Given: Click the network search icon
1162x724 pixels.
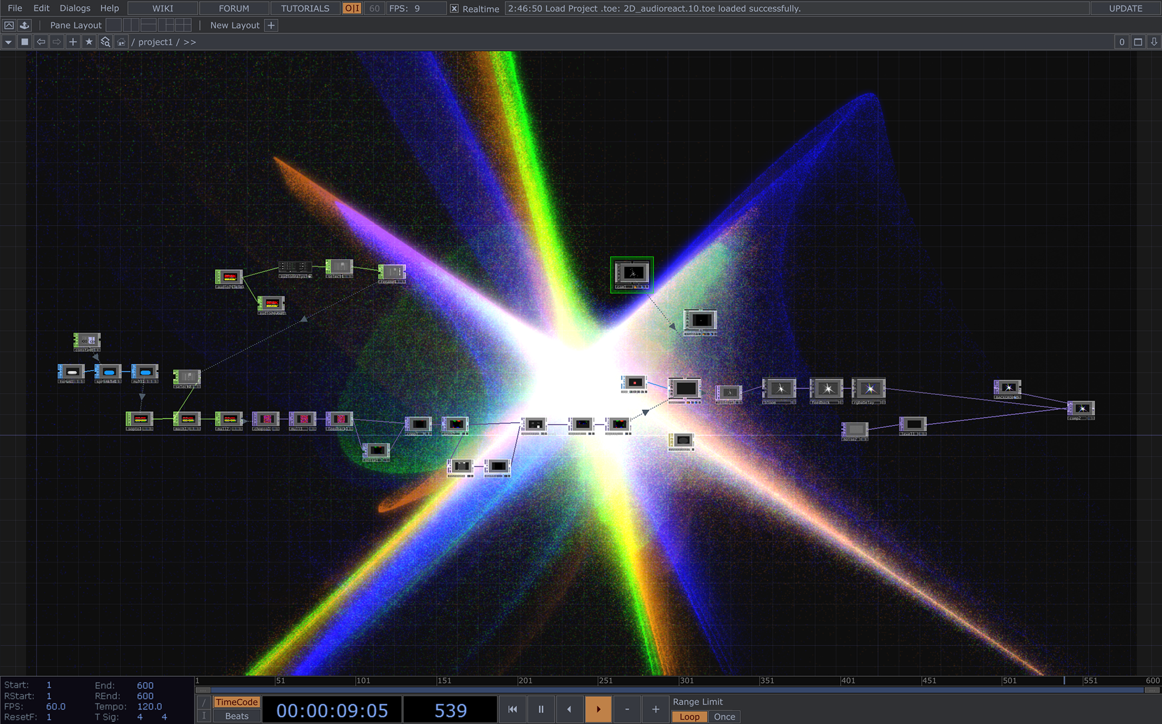Looking at the screenshot, I should click(x=105, y=42).
